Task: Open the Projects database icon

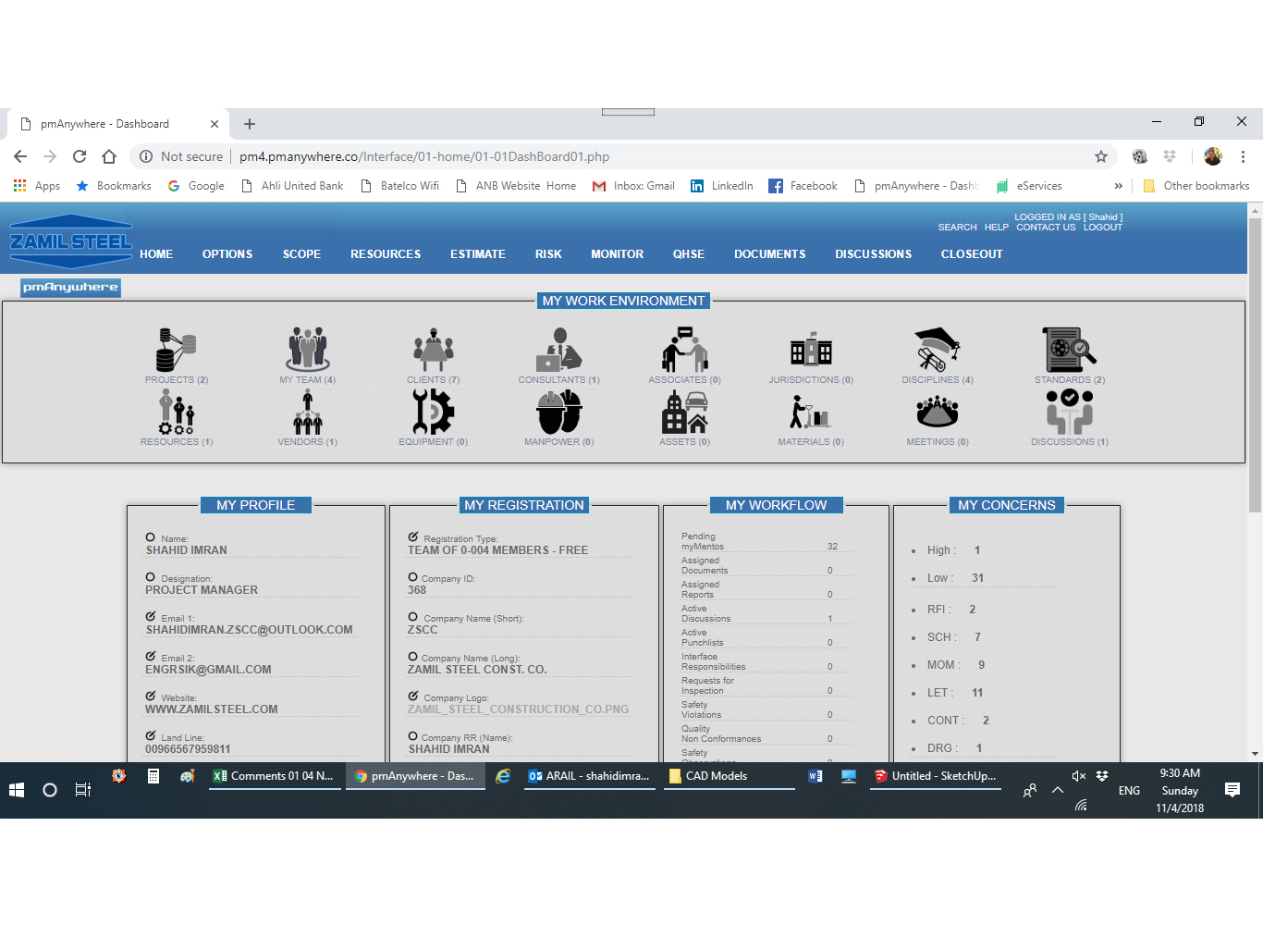Action: click(176, 350)
